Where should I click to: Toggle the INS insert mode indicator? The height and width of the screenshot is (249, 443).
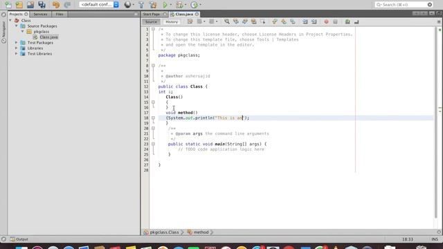coord(435,239)
